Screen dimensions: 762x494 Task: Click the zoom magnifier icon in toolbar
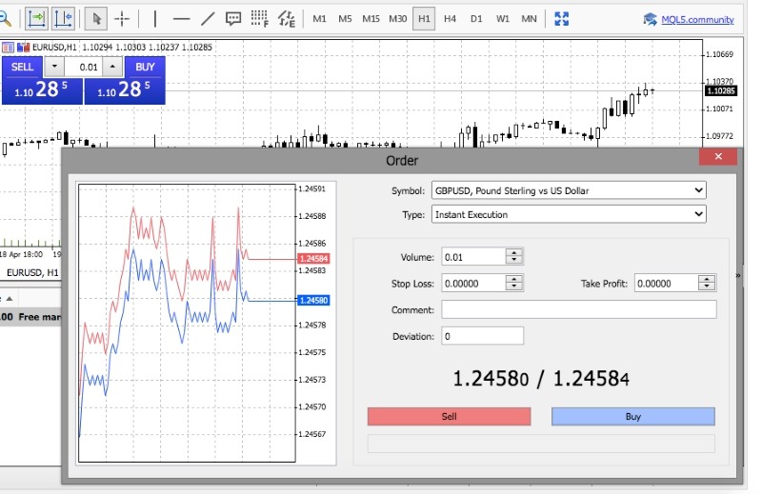click(5, 19)
